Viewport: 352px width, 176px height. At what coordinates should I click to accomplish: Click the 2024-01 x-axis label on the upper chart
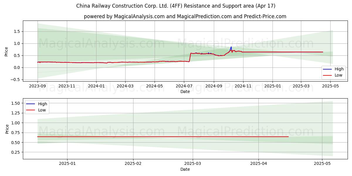(x=97, y=87)
